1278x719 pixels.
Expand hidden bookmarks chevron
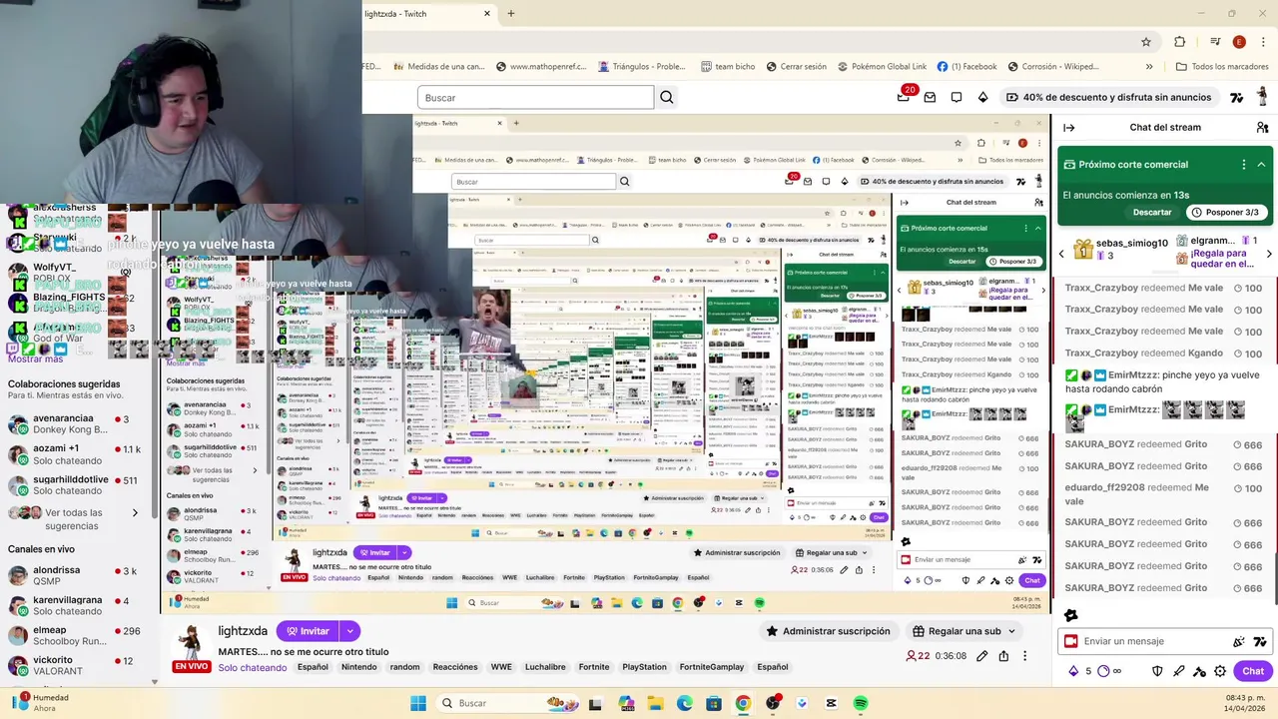click(1149, 67)
